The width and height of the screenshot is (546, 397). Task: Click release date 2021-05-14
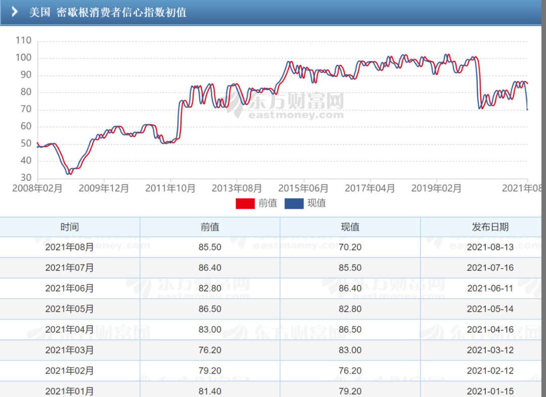click(x=490, y=309)
